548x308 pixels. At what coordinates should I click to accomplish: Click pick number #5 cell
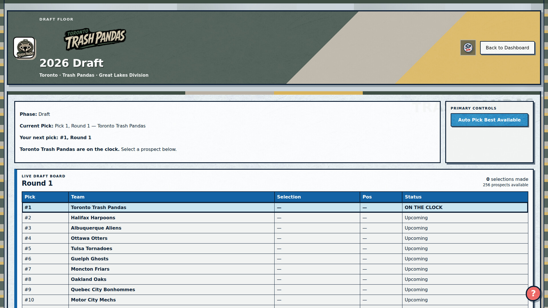pyautogui.click(x=45, y=248)
